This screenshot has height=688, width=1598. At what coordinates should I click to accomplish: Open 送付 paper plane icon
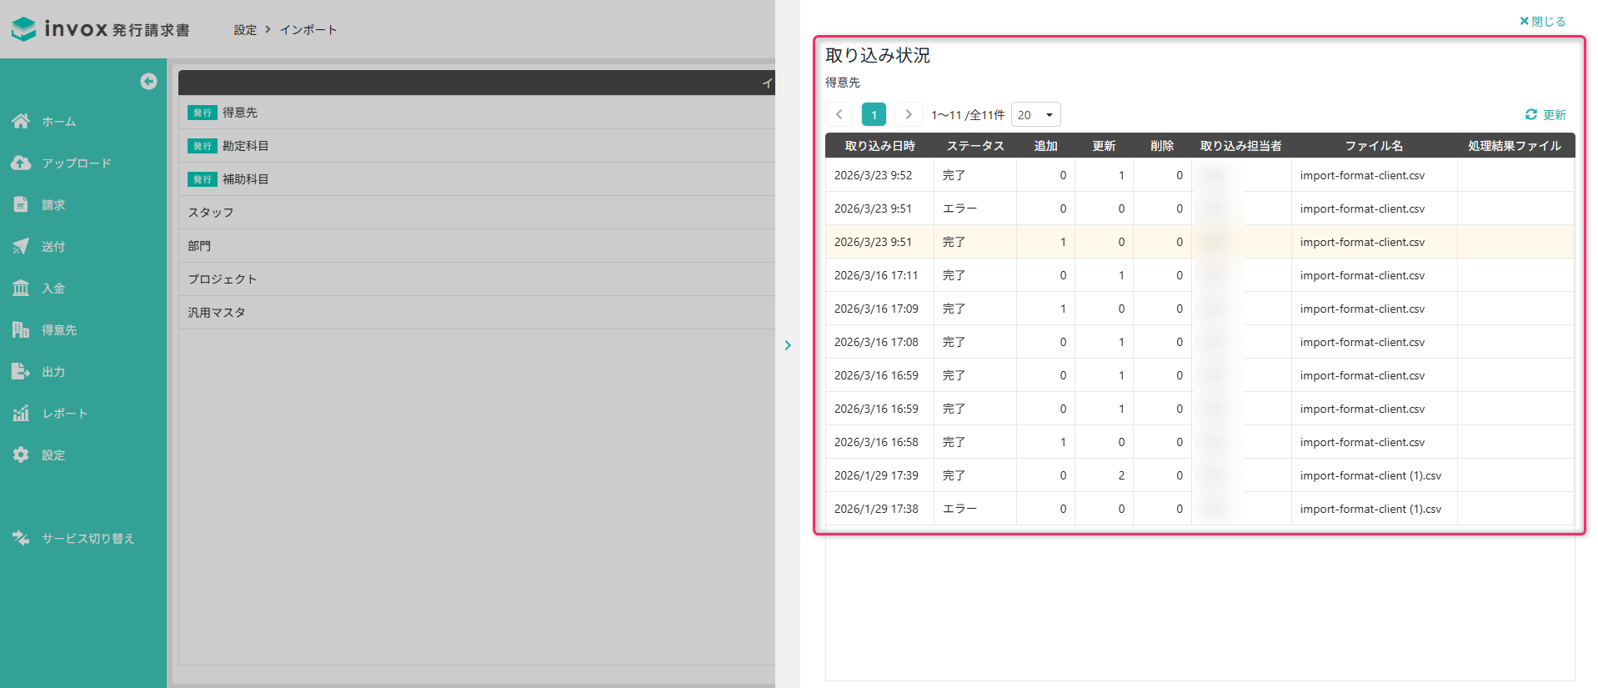[x=21, y=246]
